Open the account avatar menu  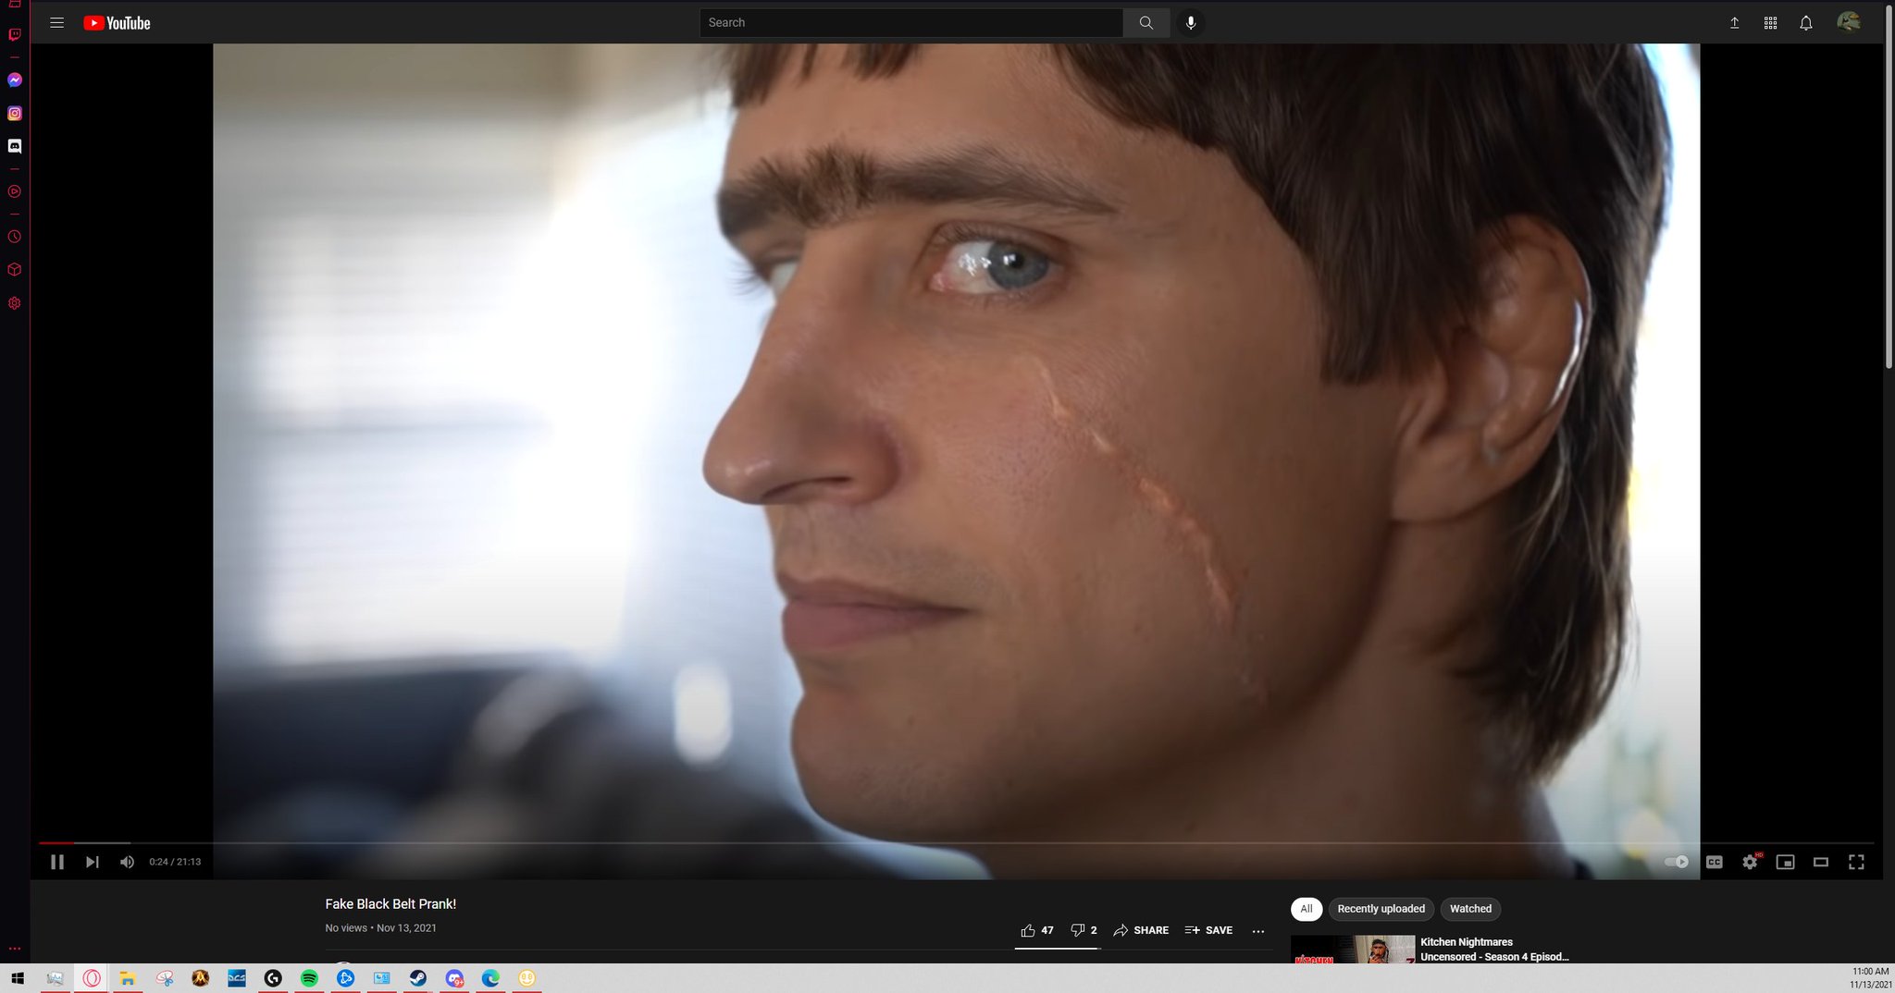point(1849,22)
